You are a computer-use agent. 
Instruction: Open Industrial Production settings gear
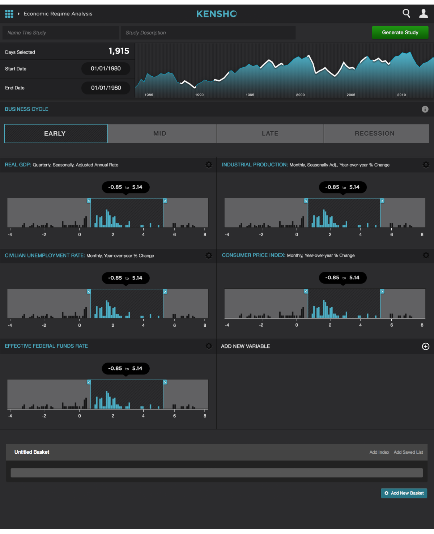426,165
